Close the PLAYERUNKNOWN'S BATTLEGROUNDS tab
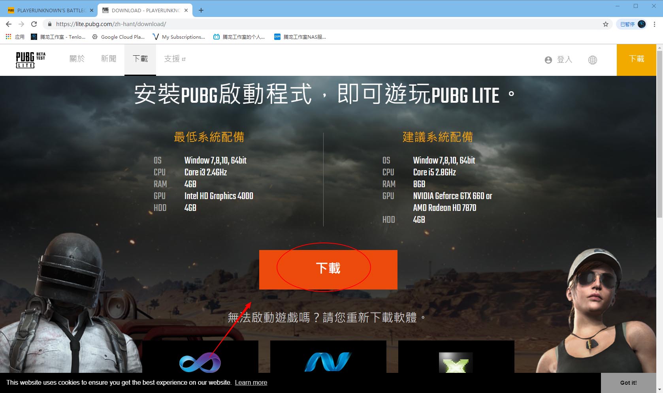Image resolution: width=663 pixels, height=393 pixels. coord(92,10)
